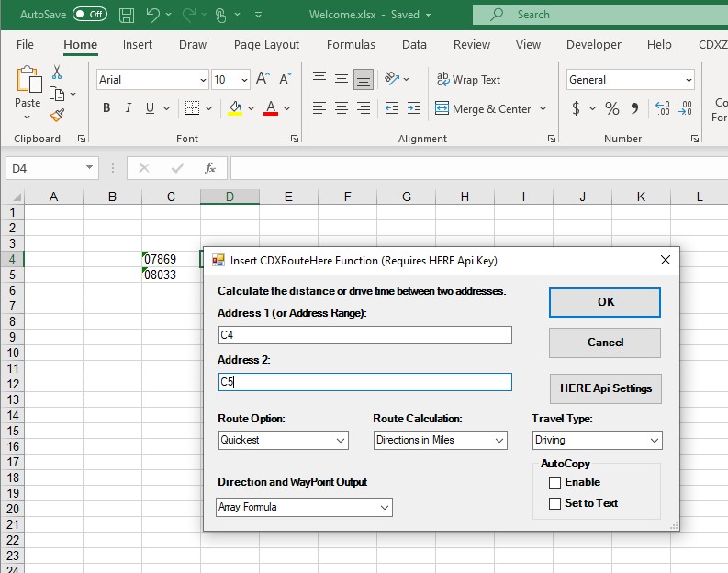
Task: Click Insert Function fx icon
Action: coord(210,168)
